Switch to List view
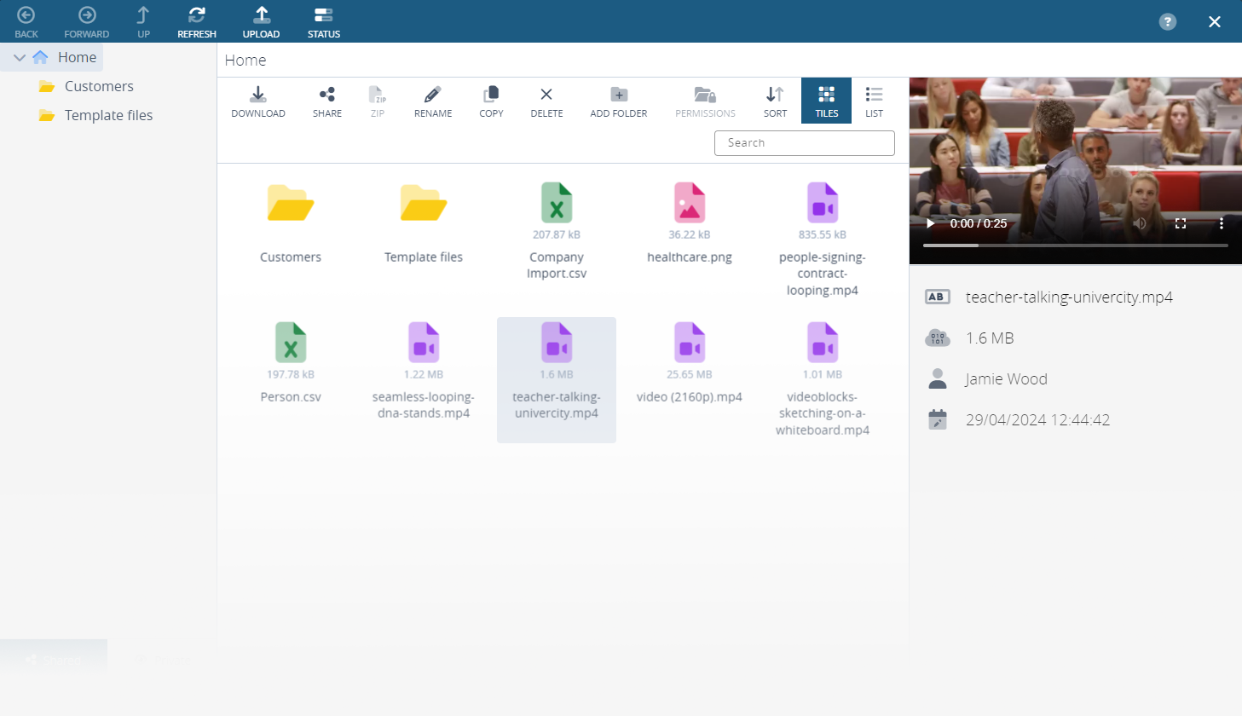The image size is (1242, 716). coord(874,101)
